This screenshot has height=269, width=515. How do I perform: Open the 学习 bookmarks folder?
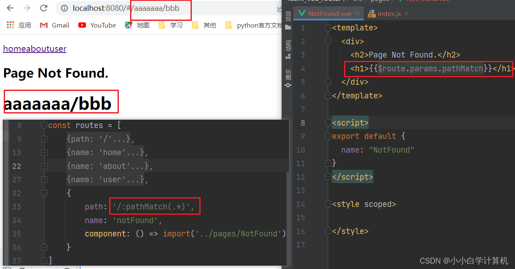point(171,25)
